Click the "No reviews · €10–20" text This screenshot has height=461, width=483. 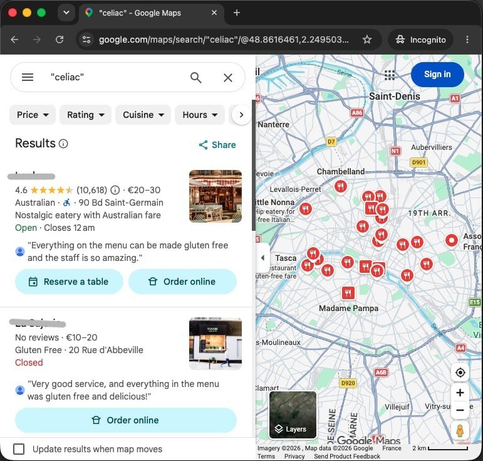coord(56,337)
